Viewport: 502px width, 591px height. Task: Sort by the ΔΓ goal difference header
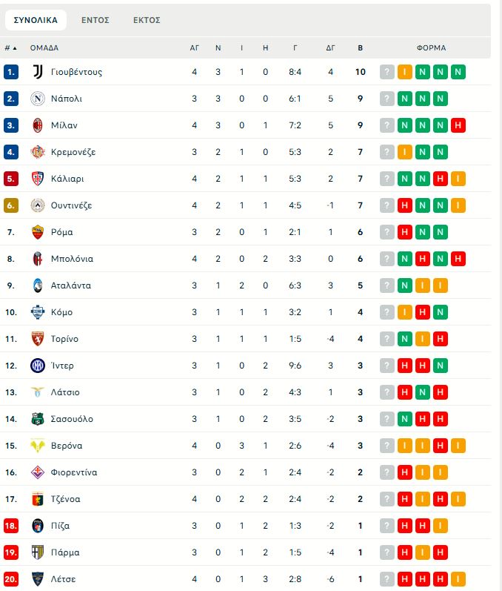330,47
